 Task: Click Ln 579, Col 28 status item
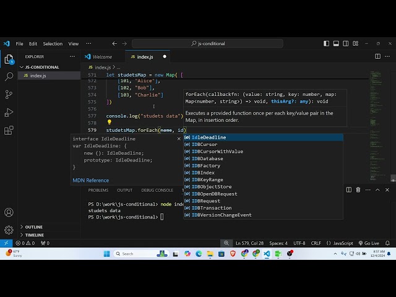coord(249,243)
